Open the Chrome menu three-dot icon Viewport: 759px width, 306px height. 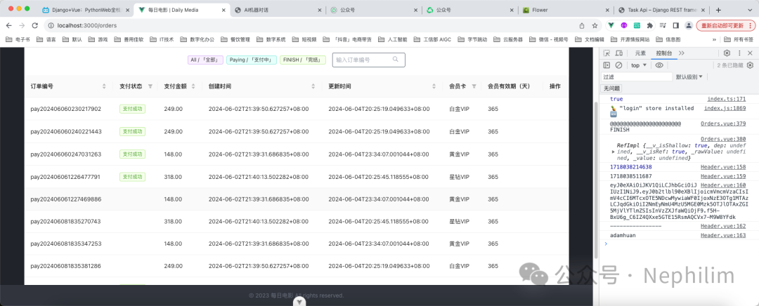(x=752, y=25)
